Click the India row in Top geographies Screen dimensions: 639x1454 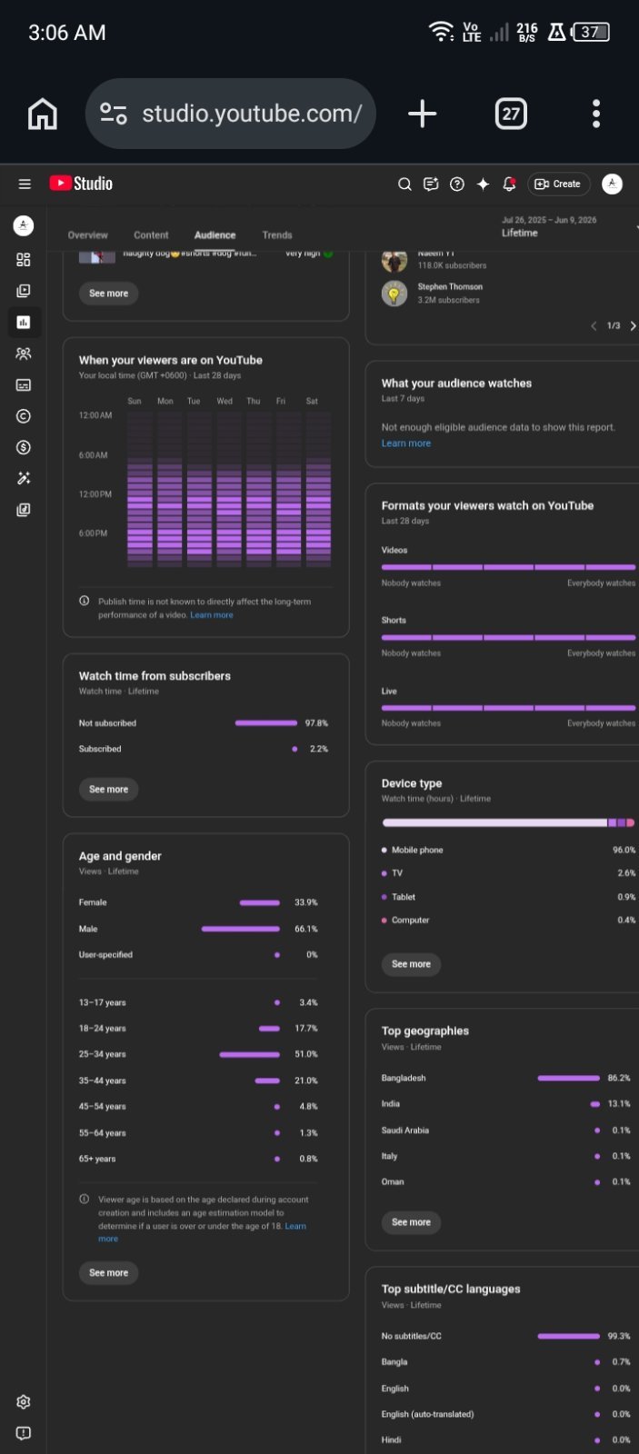(506, 1103)
